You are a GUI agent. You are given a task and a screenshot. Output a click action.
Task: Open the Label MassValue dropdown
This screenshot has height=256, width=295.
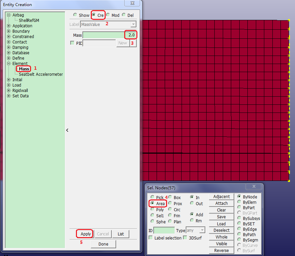(x=133, y=24)
